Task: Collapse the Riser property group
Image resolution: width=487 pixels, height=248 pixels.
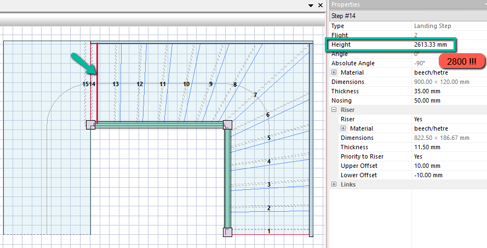Action: pos(334,110)
